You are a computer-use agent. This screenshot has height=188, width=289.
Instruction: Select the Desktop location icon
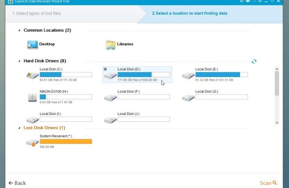[32, 45]
